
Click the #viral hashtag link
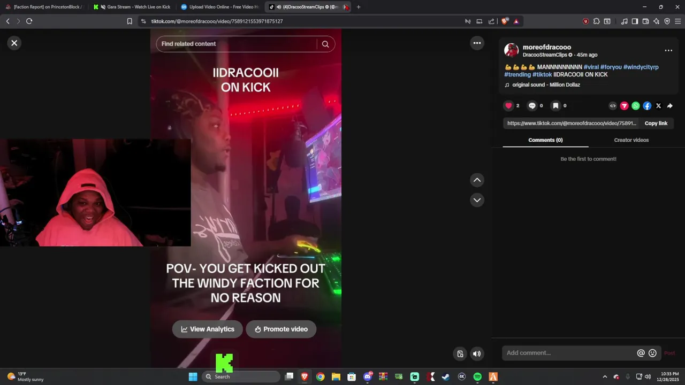point(591,67)
